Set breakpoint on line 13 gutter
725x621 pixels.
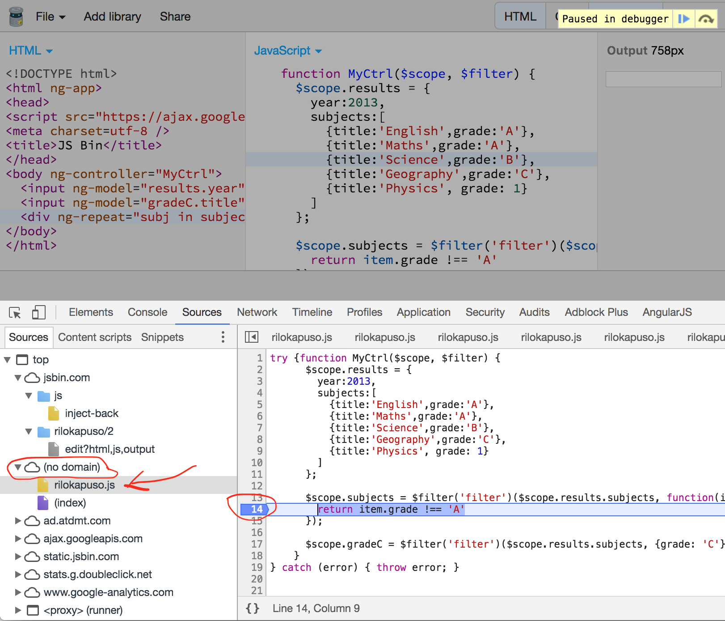point(257,498)
